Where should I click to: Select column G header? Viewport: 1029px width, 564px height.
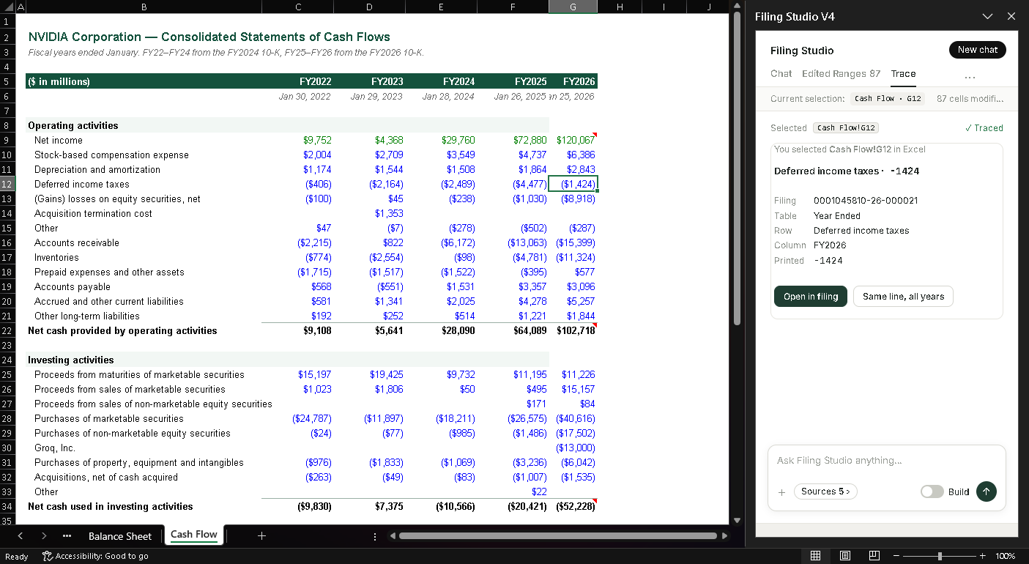pos(573,7)
